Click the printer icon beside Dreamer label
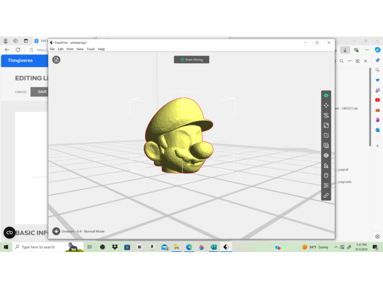 56,231
